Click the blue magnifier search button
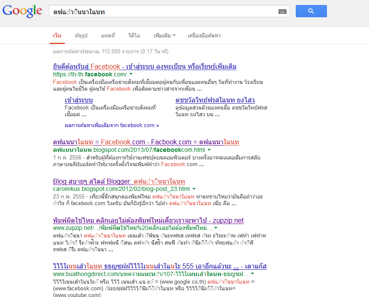The height and width of the screenshot is (297, 369). [311, 11]
